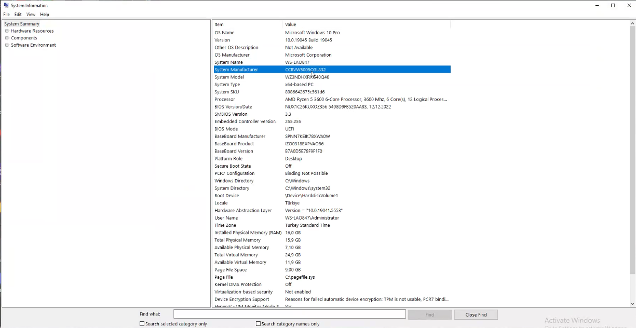Select the Components category label
The image size is (636, 328).
point(24,38)
